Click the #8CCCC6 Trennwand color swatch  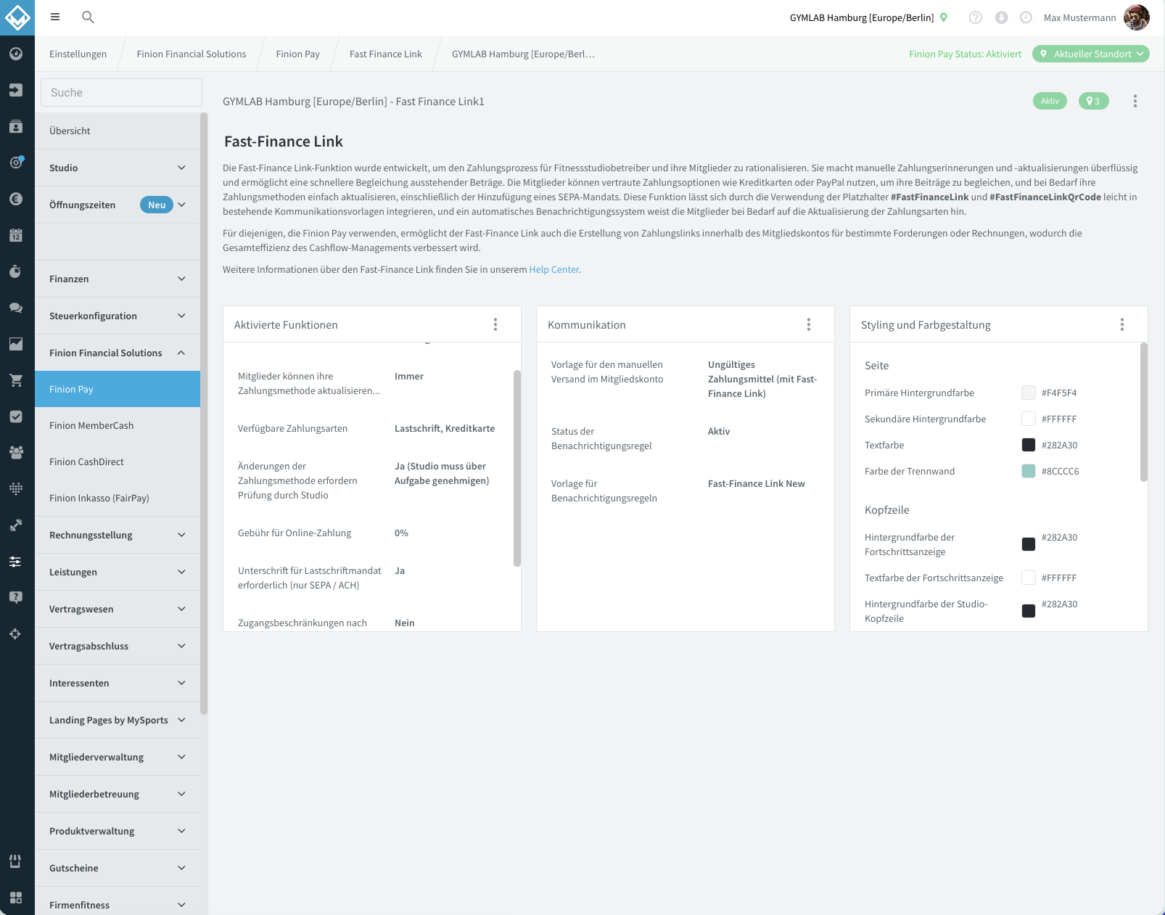(x=1029, y=471)
